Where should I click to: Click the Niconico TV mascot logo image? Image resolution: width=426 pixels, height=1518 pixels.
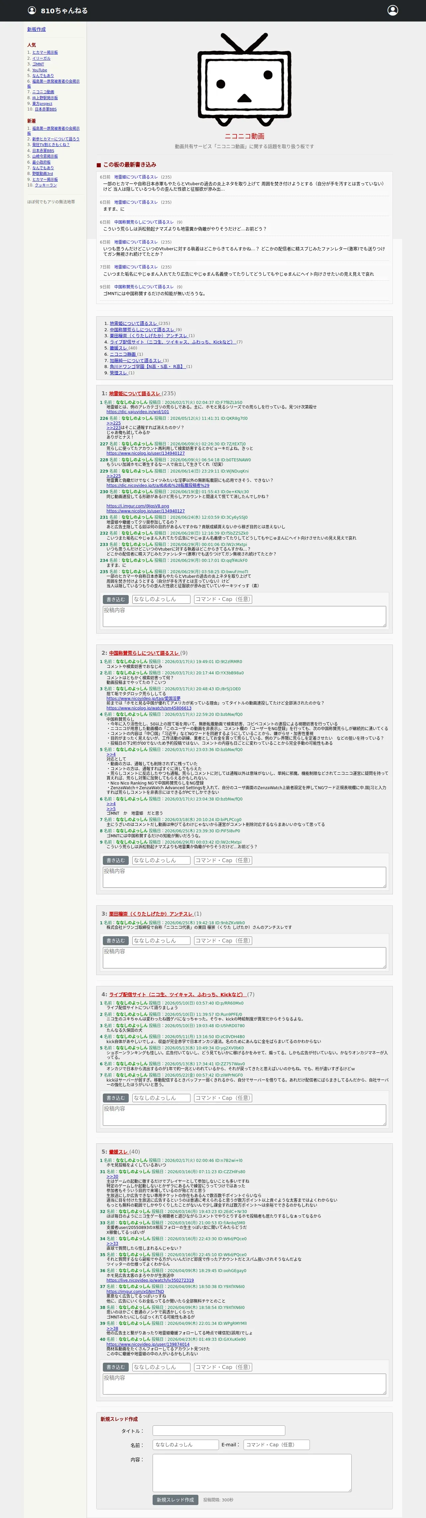click(x=244, y=79)
